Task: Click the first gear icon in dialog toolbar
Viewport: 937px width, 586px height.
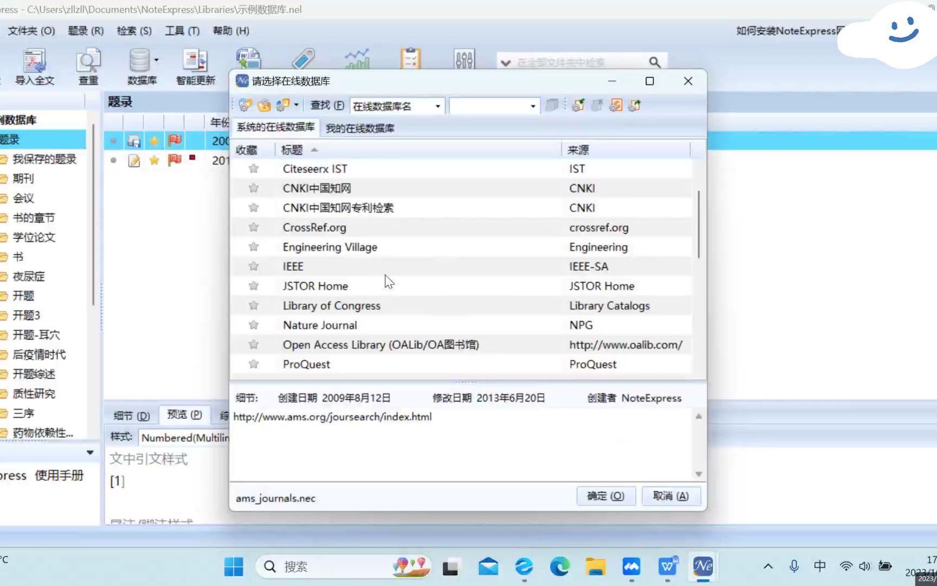Action: click(245, 105)
